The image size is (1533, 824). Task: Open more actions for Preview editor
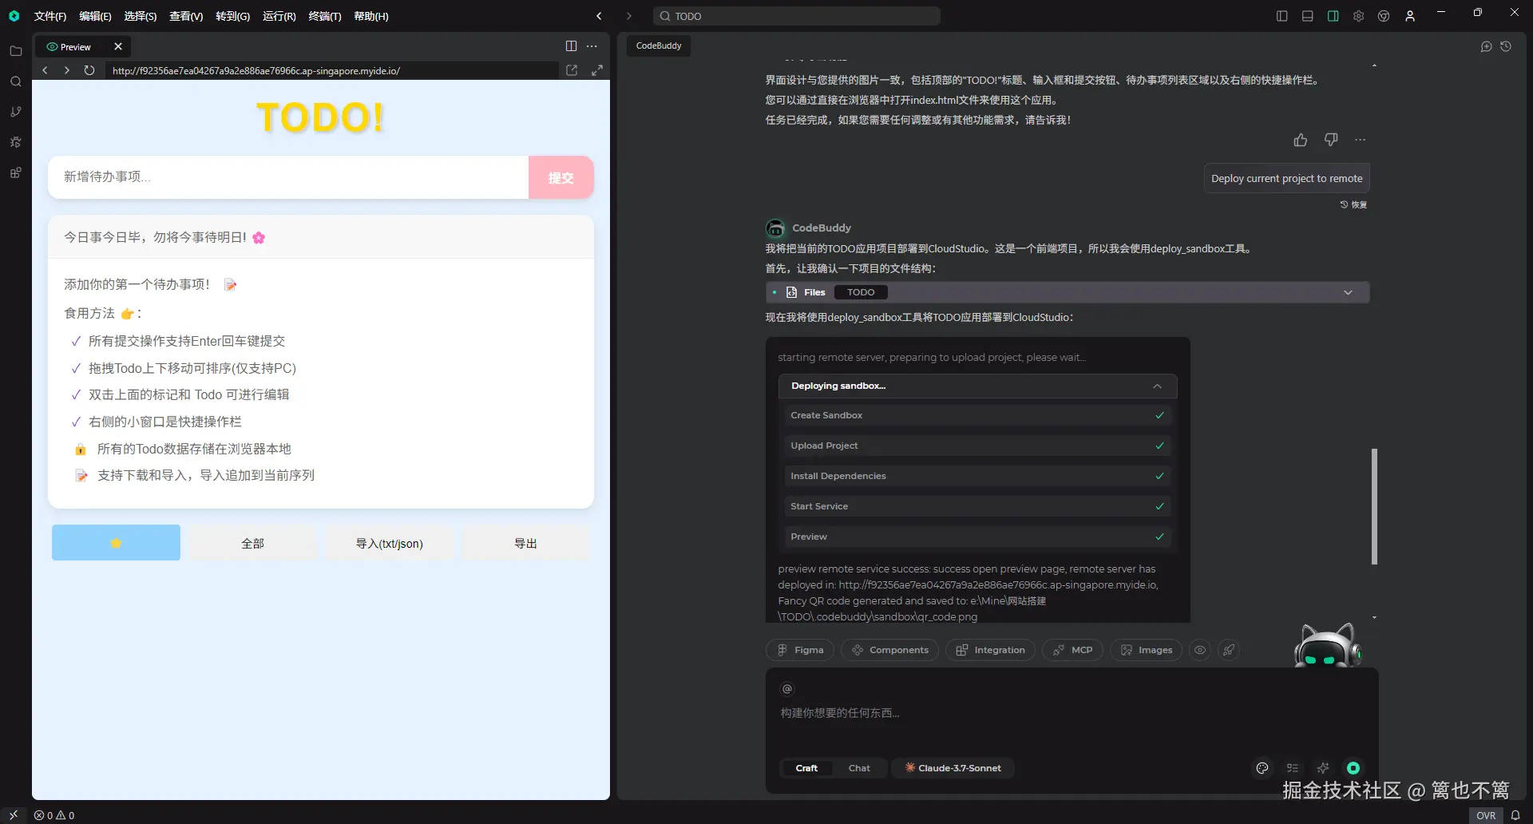point(592,46)
